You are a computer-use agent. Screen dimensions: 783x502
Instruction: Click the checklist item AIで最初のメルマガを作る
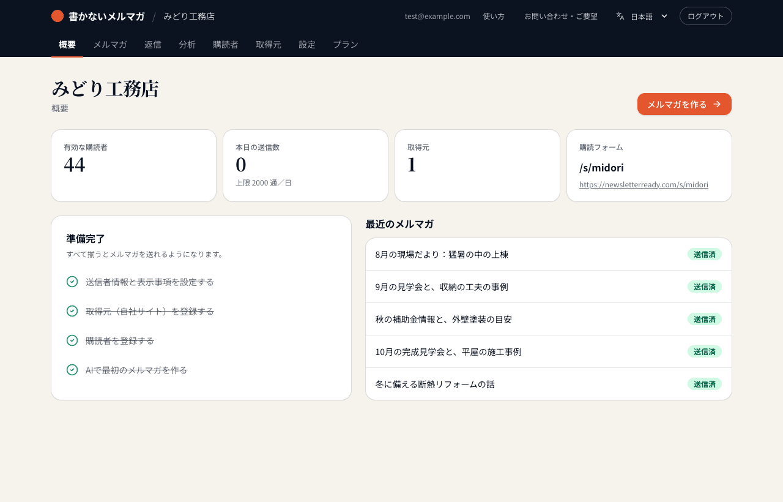[136, 370]
